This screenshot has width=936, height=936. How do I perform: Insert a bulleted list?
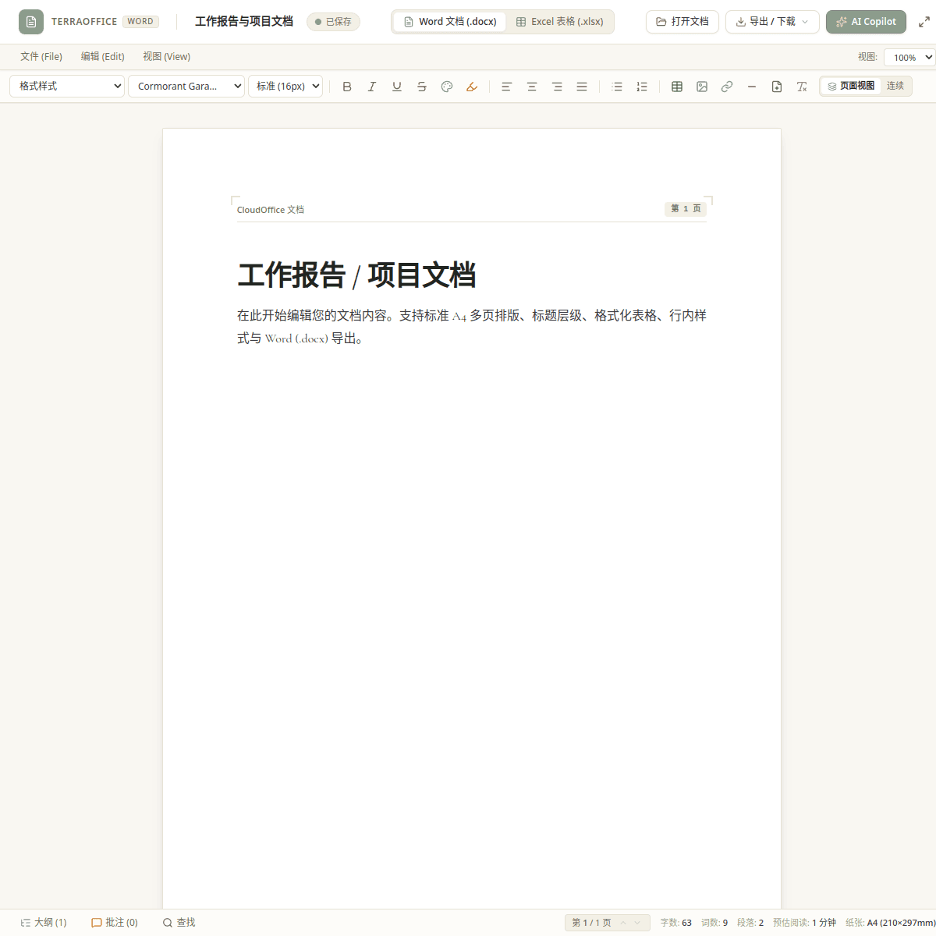tap(617, 87)
